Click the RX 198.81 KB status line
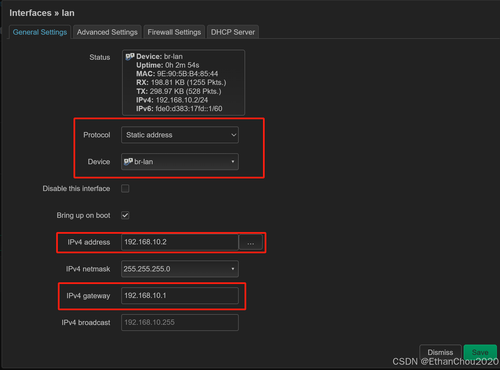The width and height of the screenshot is (500, 370). coord(181,82)
